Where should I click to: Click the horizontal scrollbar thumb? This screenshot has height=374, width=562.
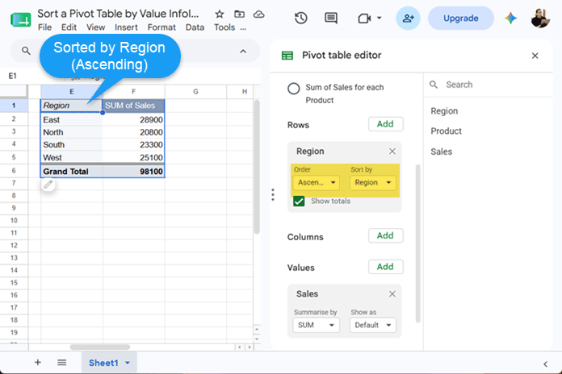click(100, 347)
